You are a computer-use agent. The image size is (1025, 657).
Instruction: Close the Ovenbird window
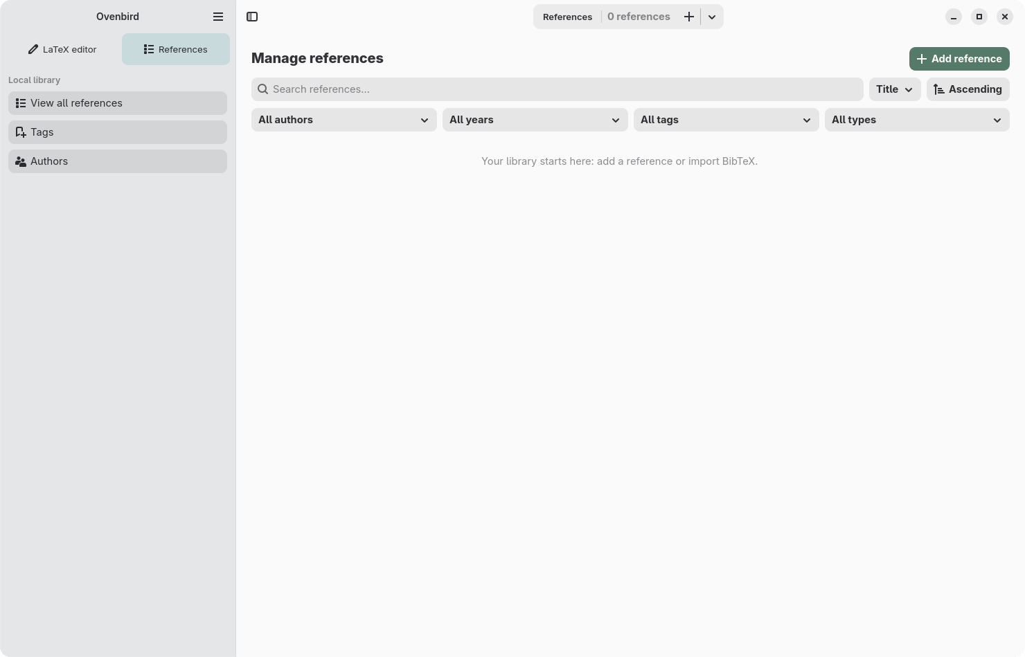click(1005, 17)
